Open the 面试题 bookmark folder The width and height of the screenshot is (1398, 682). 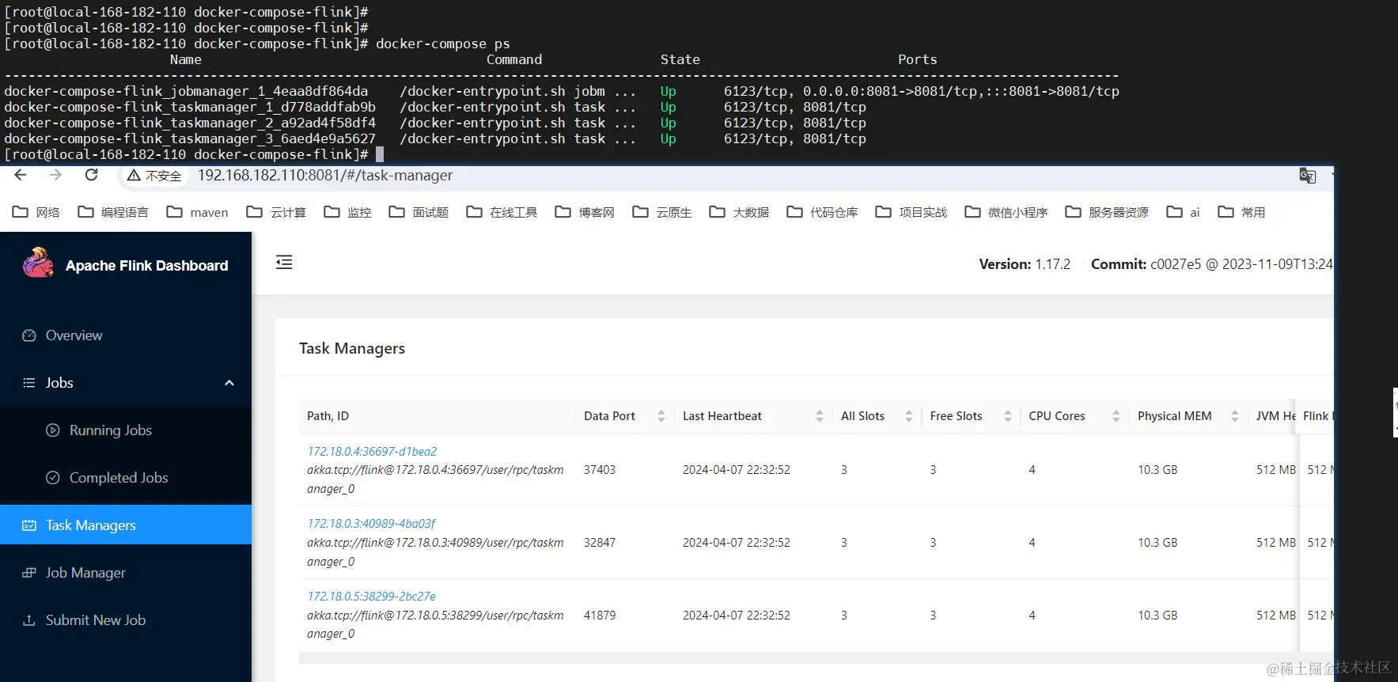[419, 212]
